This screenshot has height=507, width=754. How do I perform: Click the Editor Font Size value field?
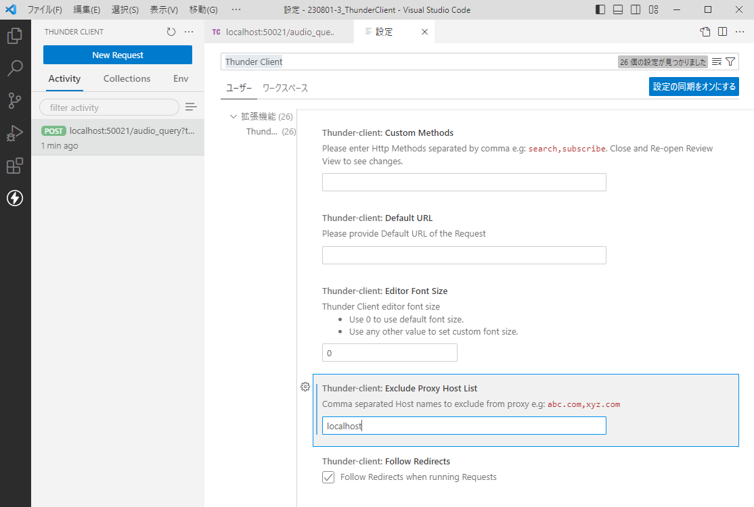pos(389,353)
